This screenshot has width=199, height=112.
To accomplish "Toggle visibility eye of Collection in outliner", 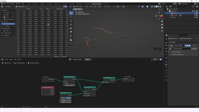I will (195, 11).
